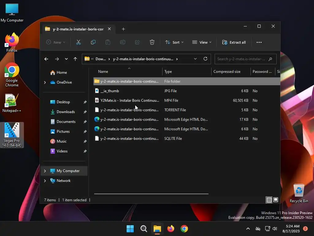The image size is (314, 236).
Task: Select the Recycle Bin icon
Action: 299,193
